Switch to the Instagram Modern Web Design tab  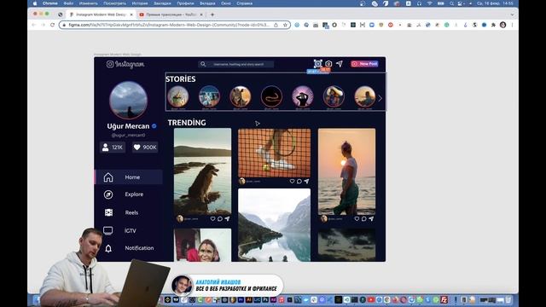tap(101, 14)
